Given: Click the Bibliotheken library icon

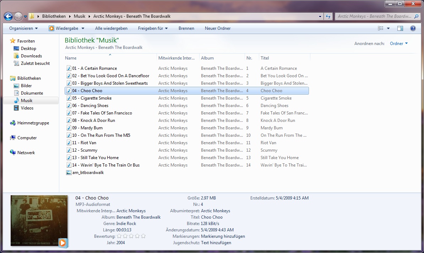Looking at the screenshot, I should pyautogui.click(x=12, y=78).
